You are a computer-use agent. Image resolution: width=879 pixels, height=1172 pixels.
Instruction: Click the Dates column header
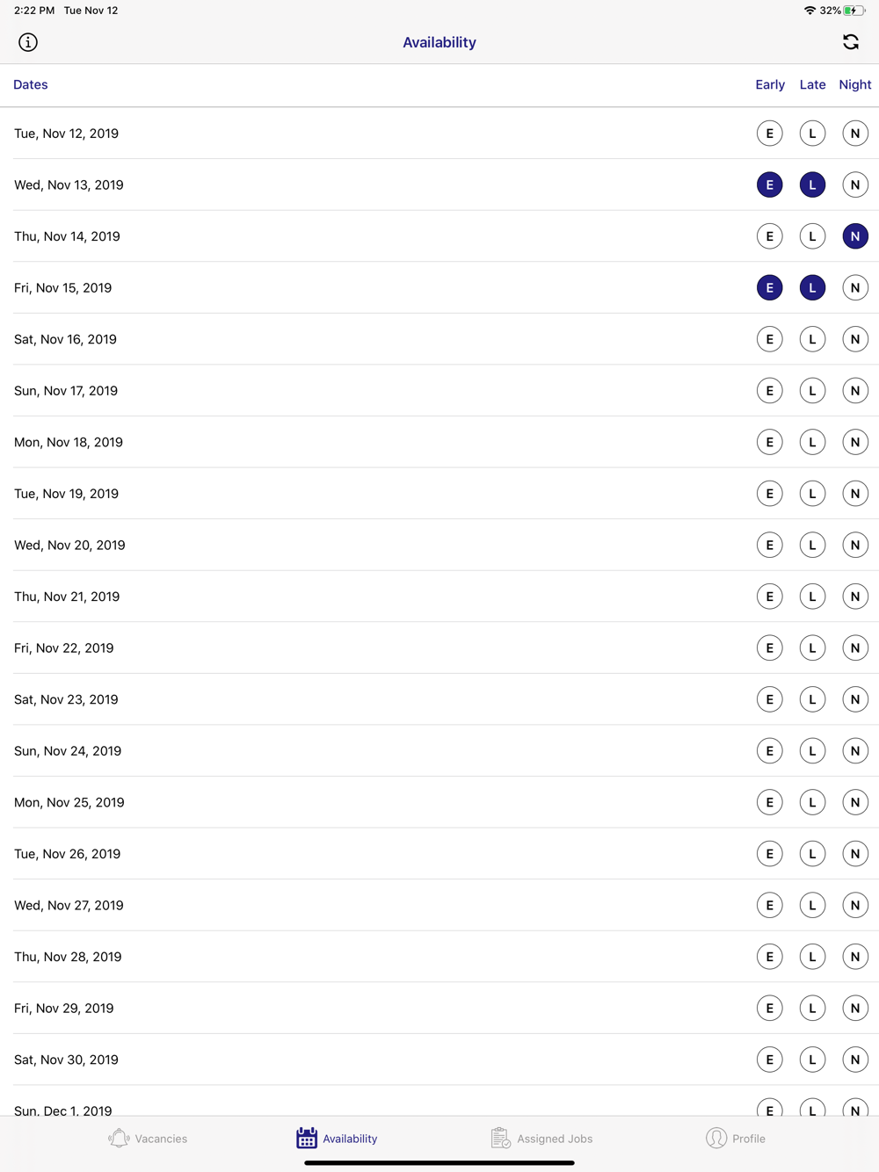pyautogui.click(x=31, y=84)
